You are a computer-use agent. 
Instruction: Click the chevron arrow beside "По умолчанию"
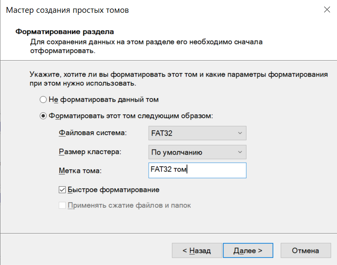point(239,152)
